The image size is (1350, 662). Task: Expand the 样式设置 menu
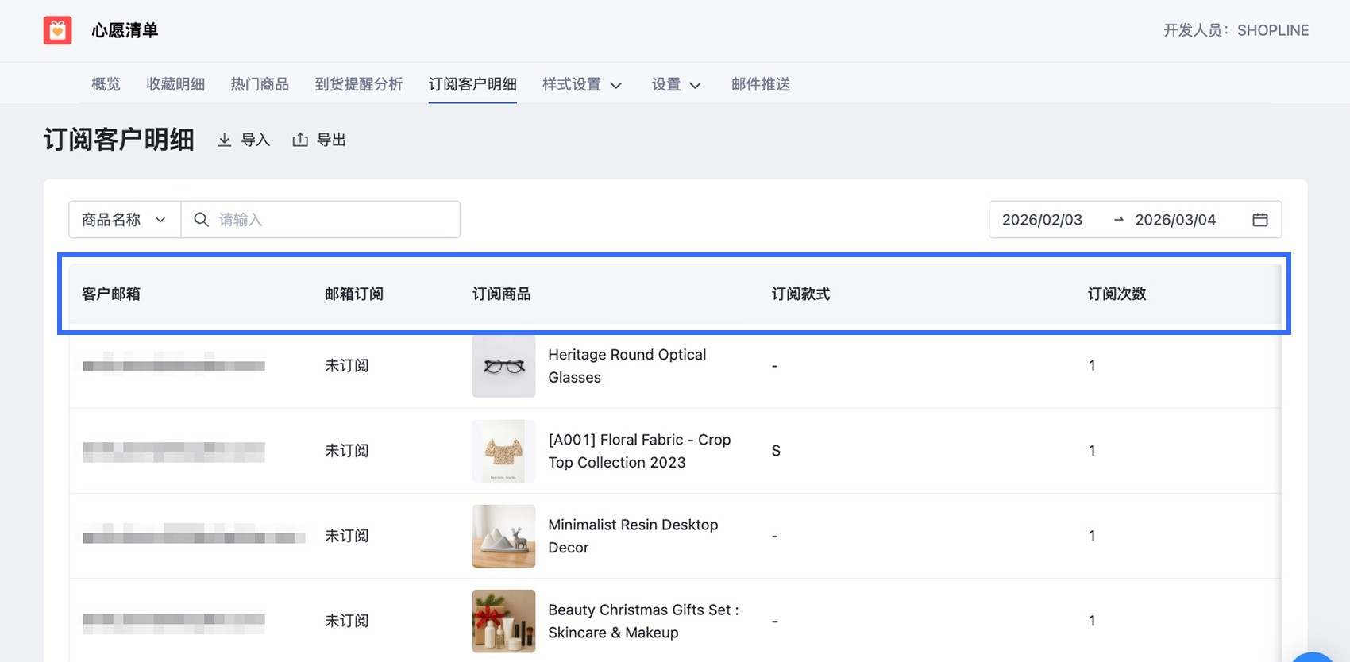581,84
